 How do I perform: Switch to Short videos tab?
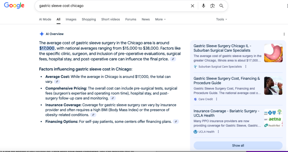pos(111,19)
